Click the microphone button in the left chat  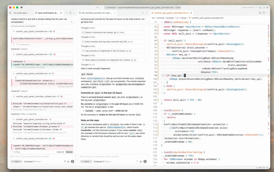pyautogui.click(x=72, y=162)
